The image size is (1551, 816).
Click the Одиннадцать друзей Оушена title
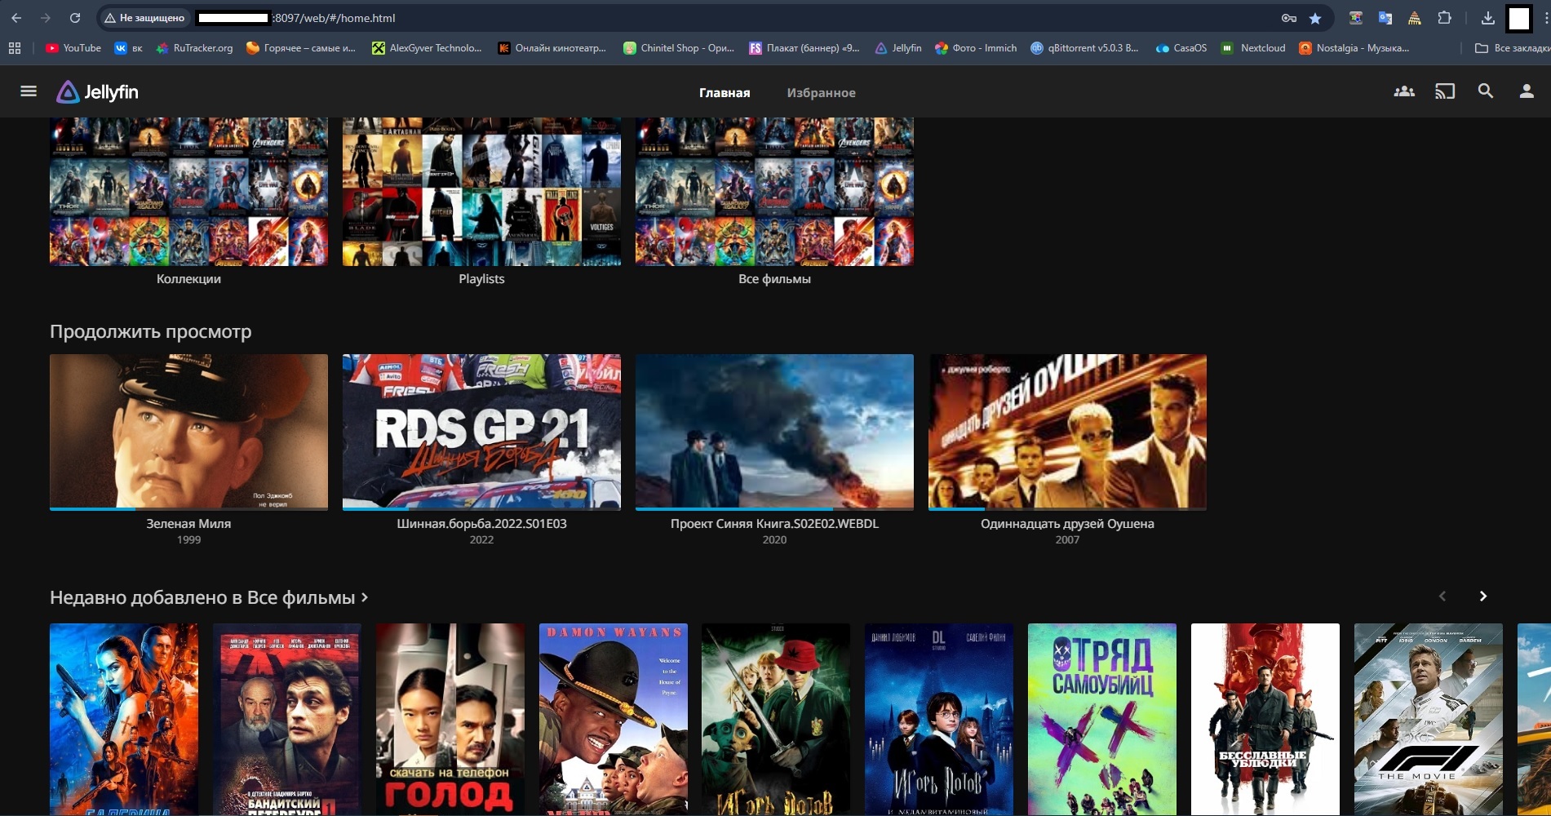(x=1067, y=524)
